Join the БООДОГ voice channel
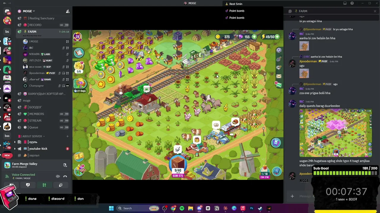The height and width of the screenshot is (213, 380). click(43, 107)
